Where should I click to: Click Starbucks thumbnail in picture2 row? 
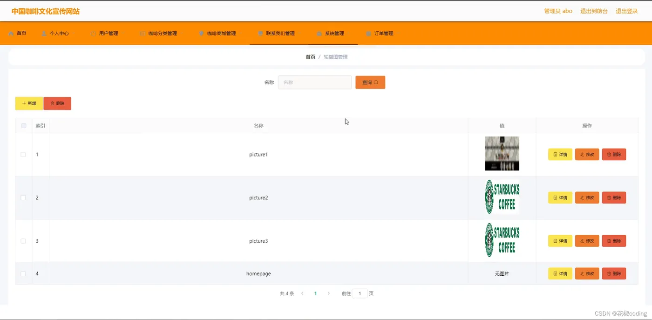pyautogui.click(x=502, y=197)
